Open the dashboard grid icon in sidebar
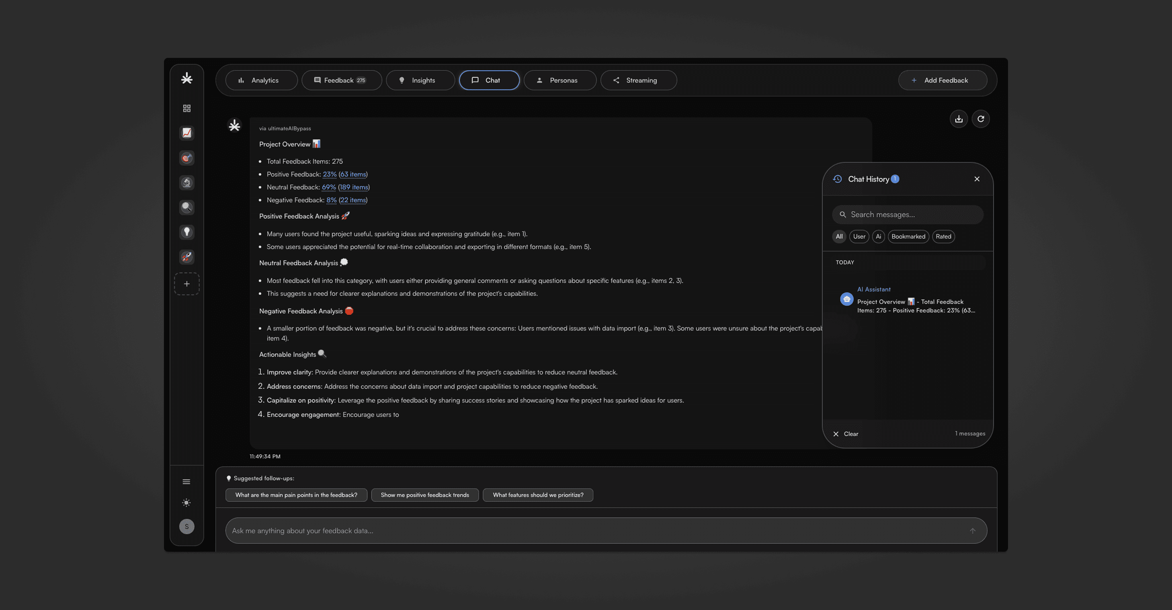Screen dimensions: 1172x610 click(x=186, y=108)
